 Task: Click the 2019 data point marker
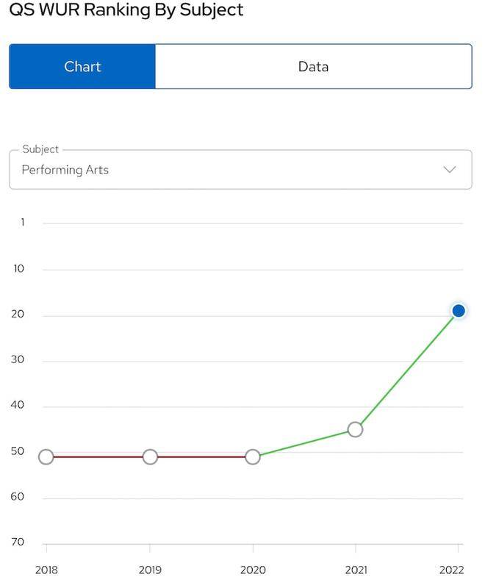point(150,456)
